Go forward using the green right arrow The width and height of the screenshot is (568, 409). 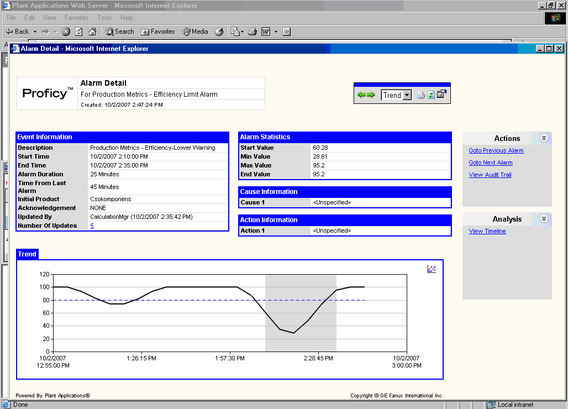tap(371, 95)
